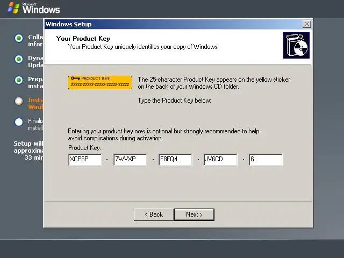
Task: Click 'Type the Product Key below:' text
Action: click(x=174, y=101)
